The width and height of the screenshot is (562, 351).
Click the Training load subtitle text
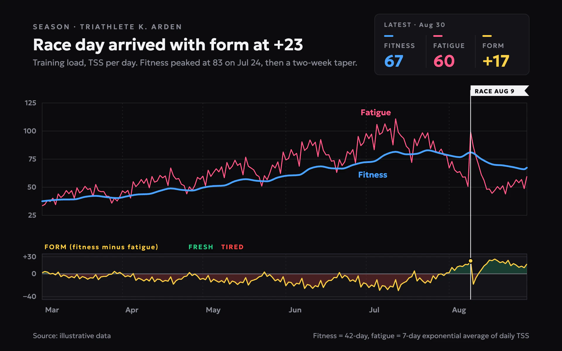(195, 63)
